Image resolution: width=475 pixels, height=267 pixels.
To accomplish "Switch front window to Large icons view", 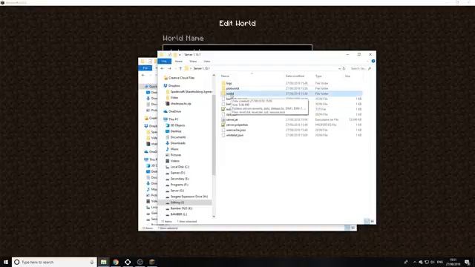I will coord(373,221).
